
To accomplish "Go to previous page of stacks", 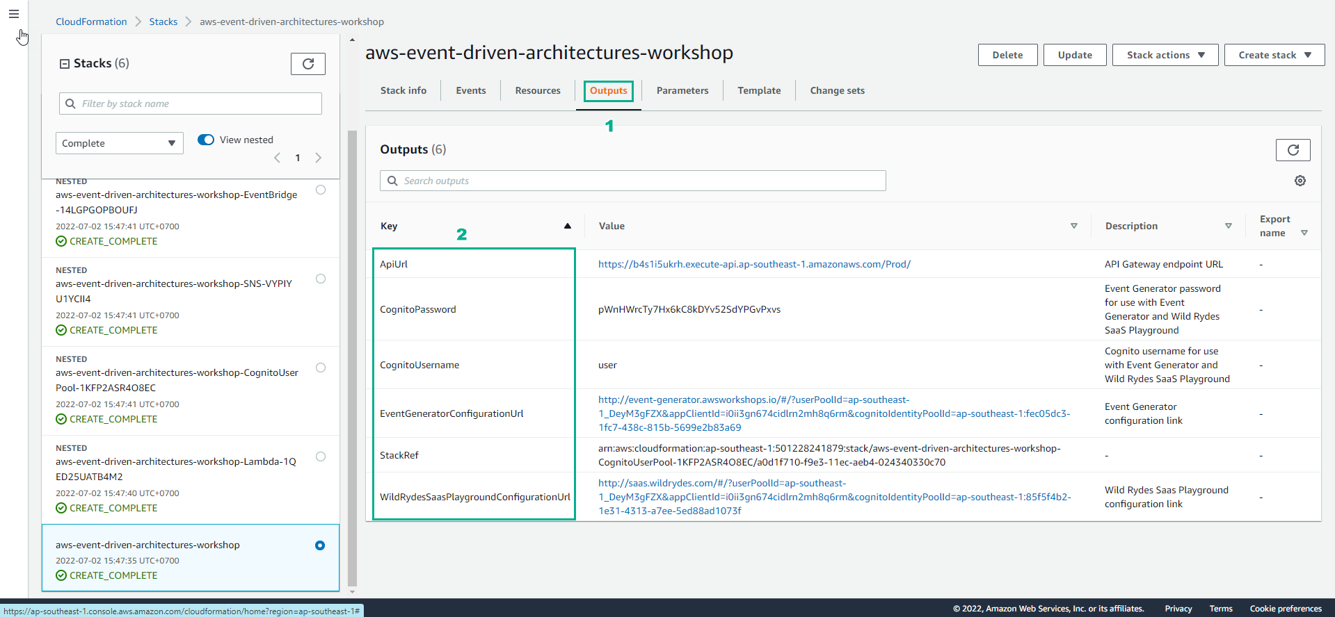I will coord(277,158).
